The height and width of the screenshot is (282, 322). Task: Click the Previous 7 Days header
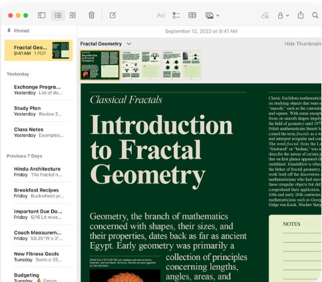25,156
